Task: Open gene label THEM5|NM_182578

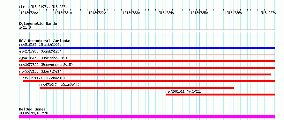Action: tap(34, 113)
